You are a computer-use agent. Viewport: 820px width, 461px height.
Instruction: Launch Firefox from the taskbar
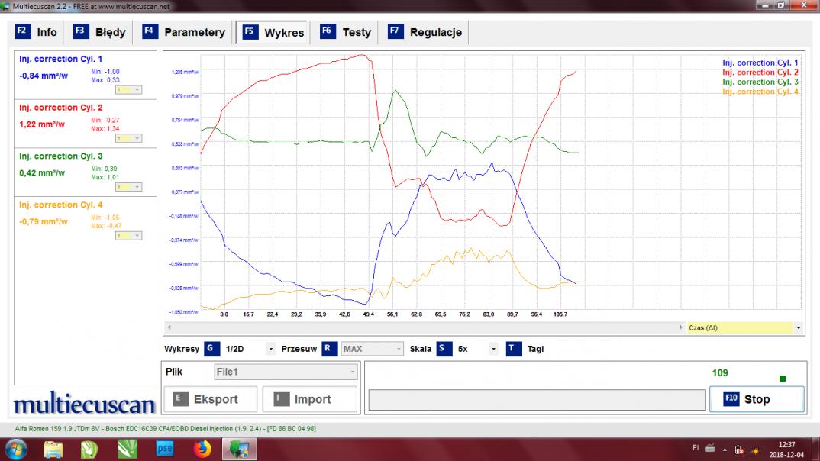click(x=202, y=449)
